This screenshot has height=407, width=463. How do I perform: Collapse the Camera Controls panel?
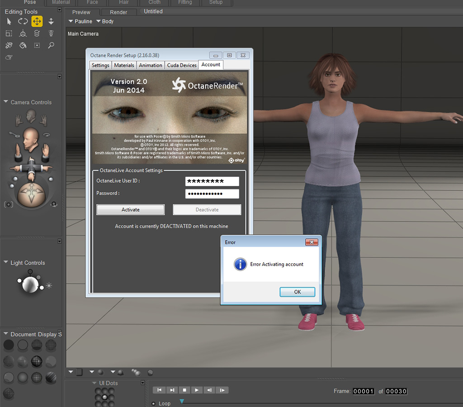point(5,102)
